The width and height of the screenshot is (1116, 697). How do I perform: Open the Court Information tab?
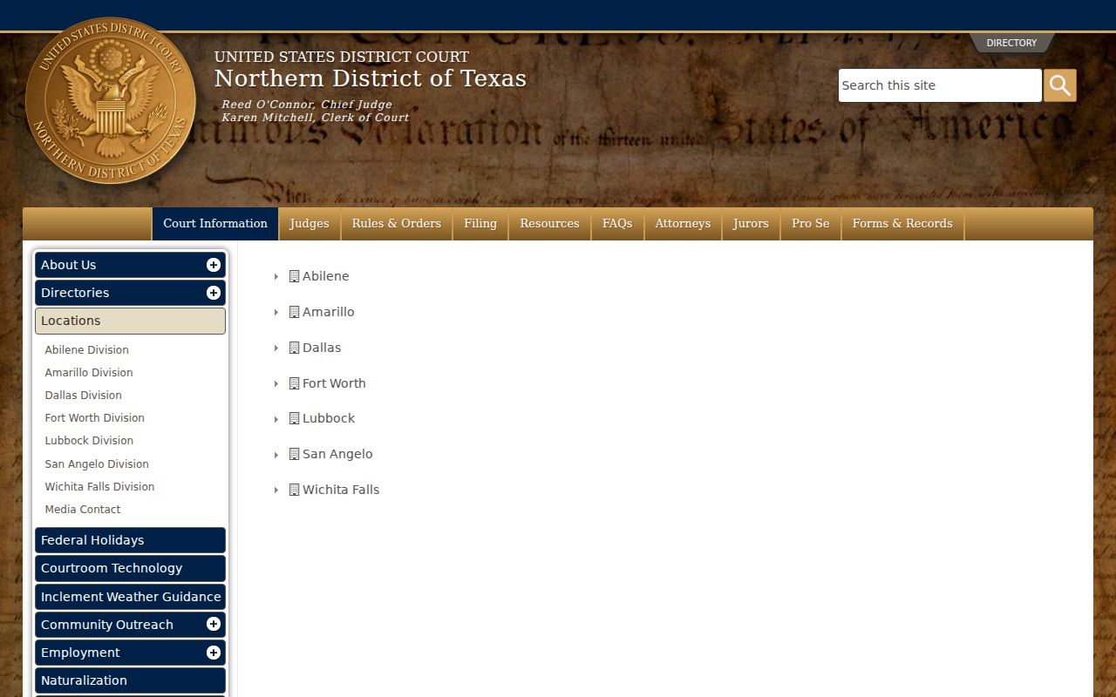pos(215,224)
